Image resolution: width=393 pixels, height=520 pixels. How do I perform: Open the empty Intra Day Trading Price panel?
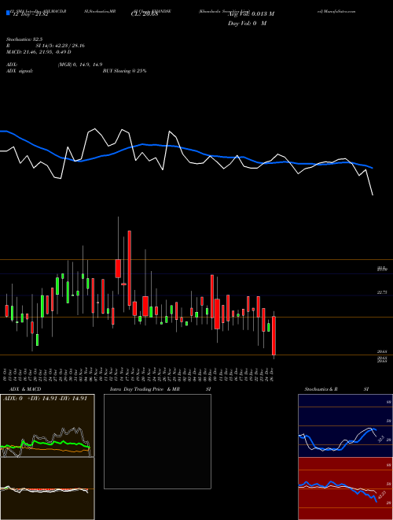tap(157, 441)
